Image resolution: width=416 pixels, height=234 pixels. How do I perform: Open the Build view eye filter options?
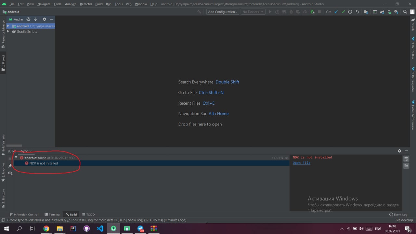[x=10, y=173]
